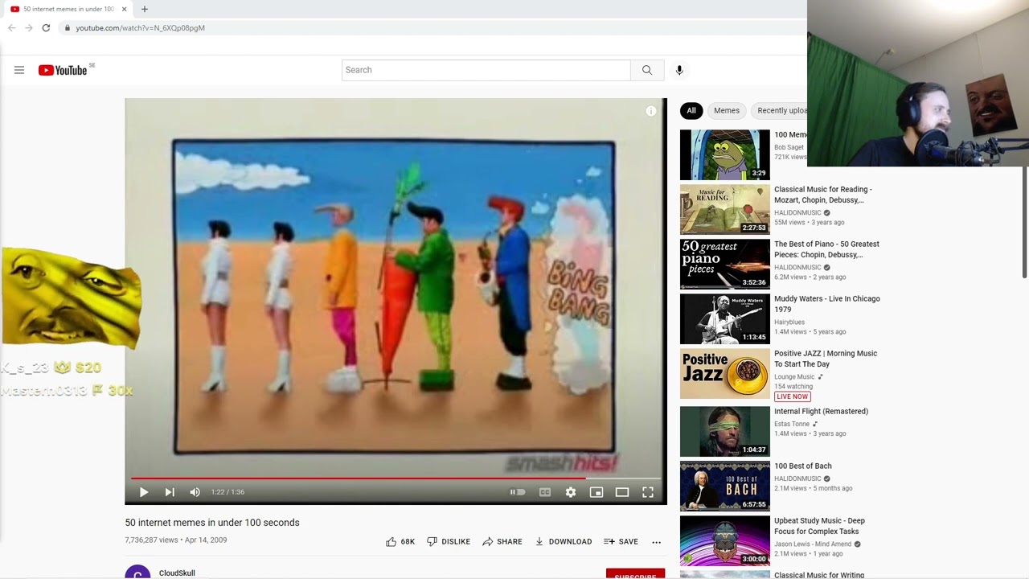Click the address bar padlock icon
Image resolution: width=1029 pixels, height=579 pixels.
(68, 28)
